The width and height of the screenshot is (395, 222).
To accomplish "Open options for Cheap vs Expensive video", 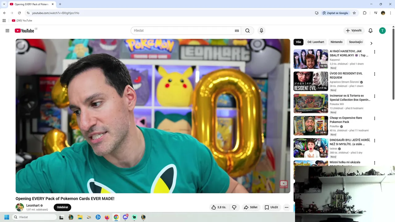I will (x=375, y=118).
